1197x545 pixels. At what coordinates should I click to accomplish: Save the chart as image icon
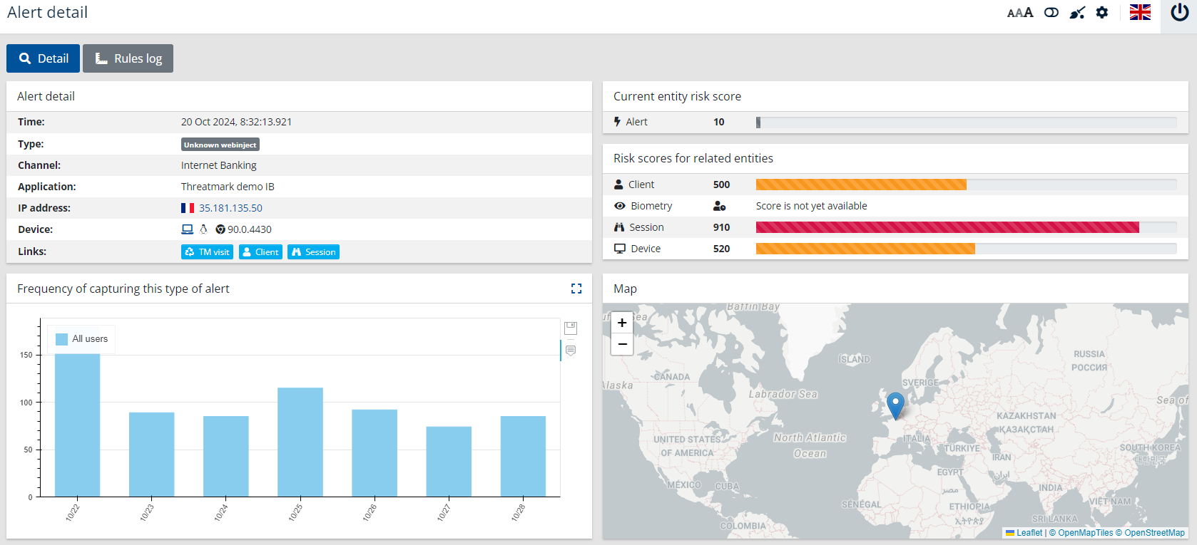pyautogui.click(x=571, y=328)
